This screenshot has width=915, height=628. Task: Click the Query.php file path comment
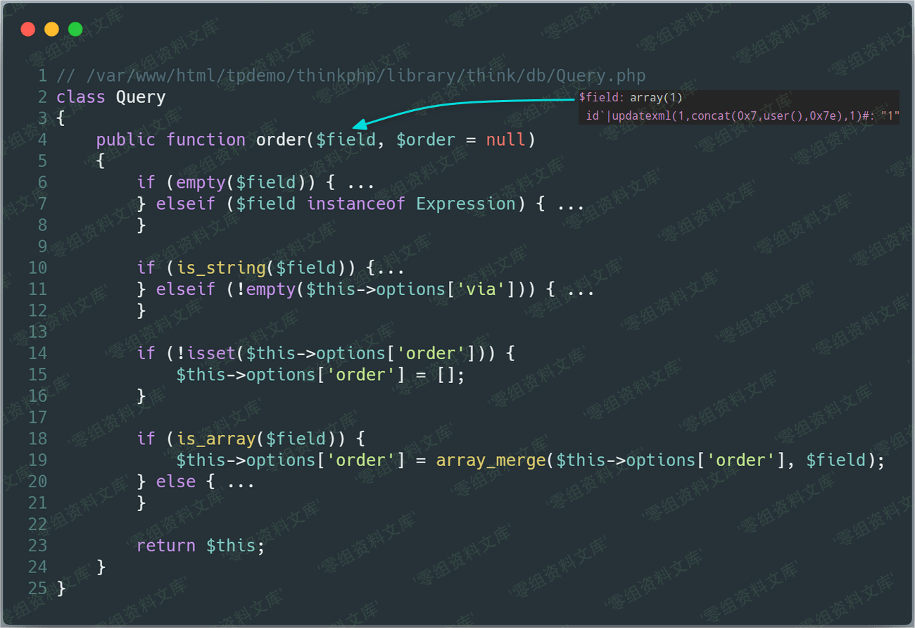click(x=351, y=75)
